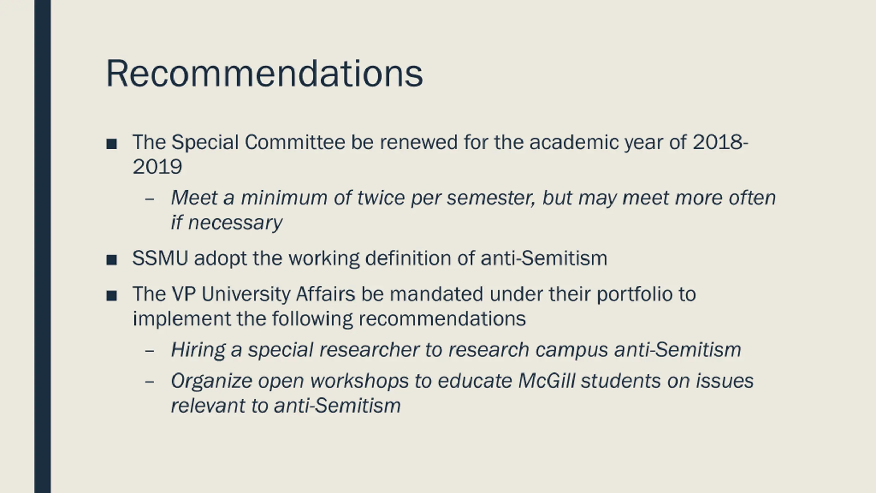Click the line The VP University Affairs be mandated
The image size is (876, 493).
click(414, 294)
